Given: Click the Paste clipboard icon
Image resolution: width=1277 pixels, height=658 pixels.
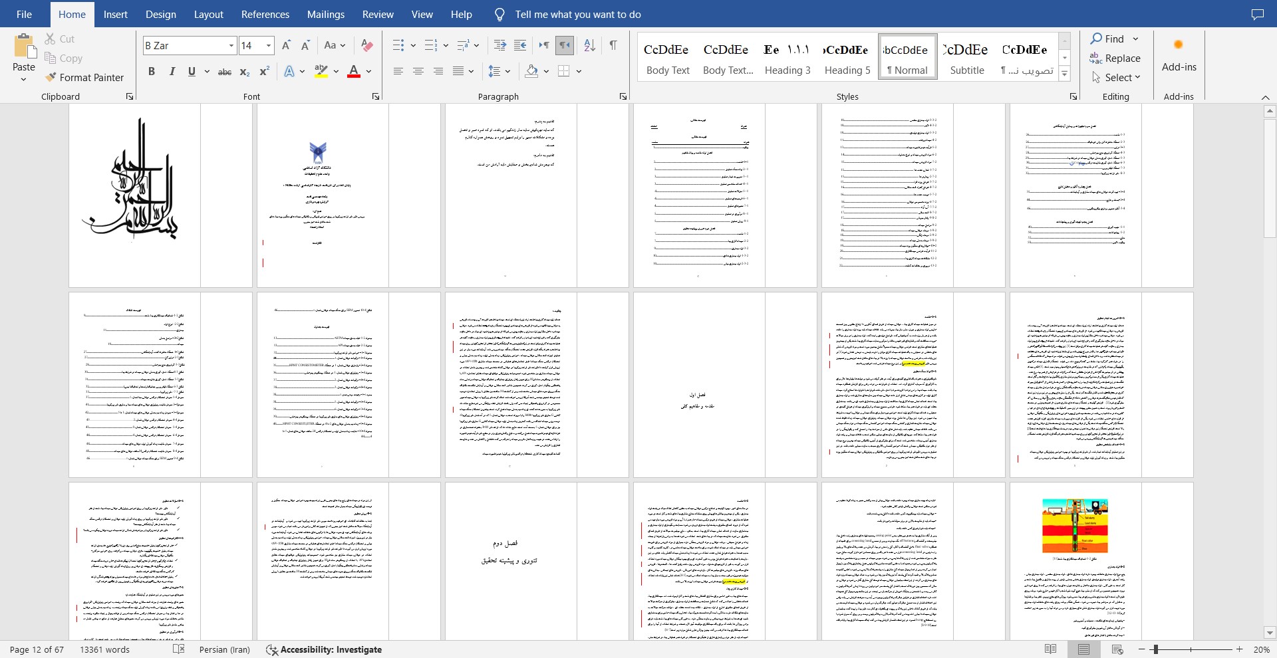Looking at the screenshot, I should click(x=24, y=47).
